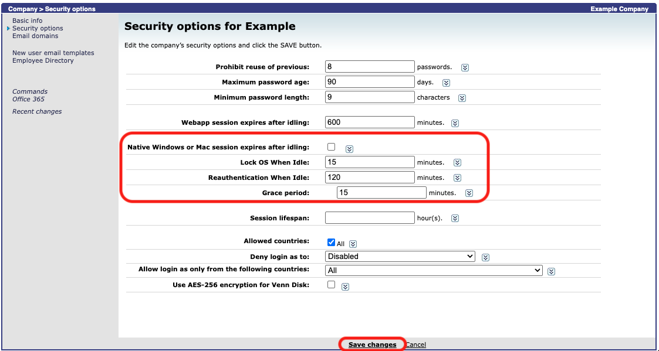Click the Cancel link
This screenshot has height=351, width=659.
click(x=415, y=345)
